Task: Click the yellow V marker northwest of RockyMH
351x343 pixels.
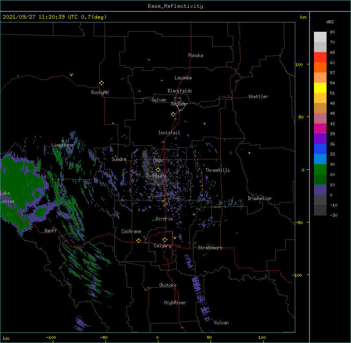Action: pos(71,75)
